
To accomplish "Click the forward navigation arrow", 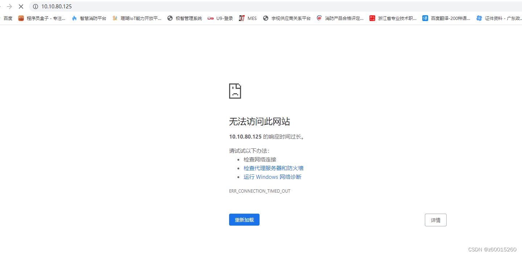I will [x=10, y=7].
